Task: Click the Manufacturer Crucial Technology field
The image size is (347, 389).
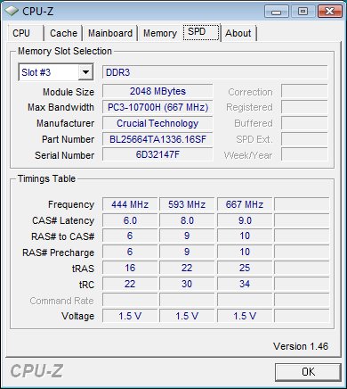Action: [157, 123]
